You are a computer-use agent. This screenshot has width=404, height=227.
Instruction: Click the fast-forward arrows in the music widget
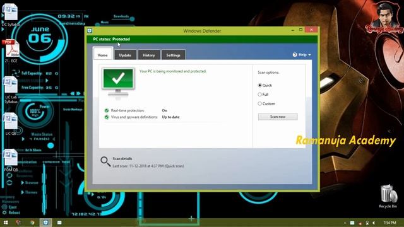(x=78, y=93)
